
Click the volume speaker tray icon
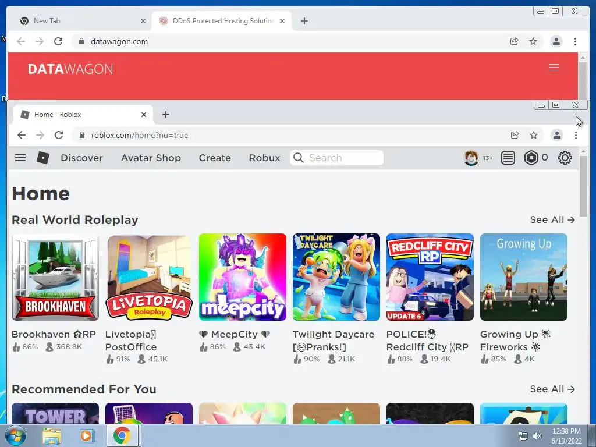tap(537, 436)
